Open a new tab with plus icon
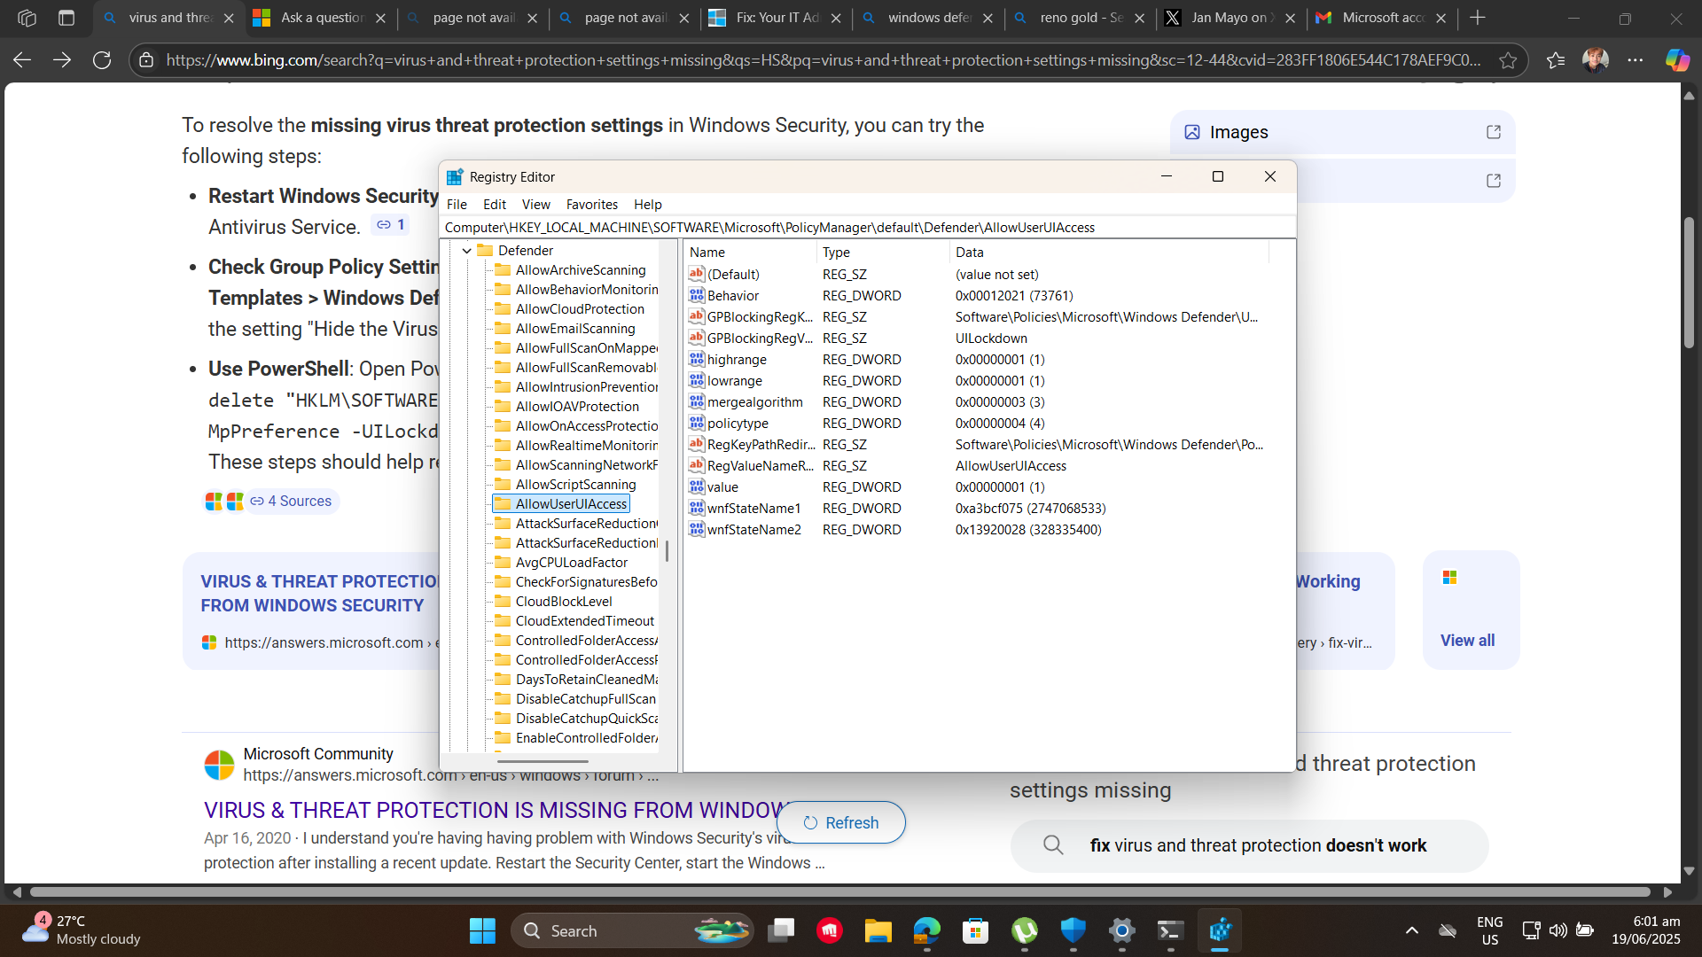Image resolution: width=1702 pixels, height=957 pixels. [1478, 18]
